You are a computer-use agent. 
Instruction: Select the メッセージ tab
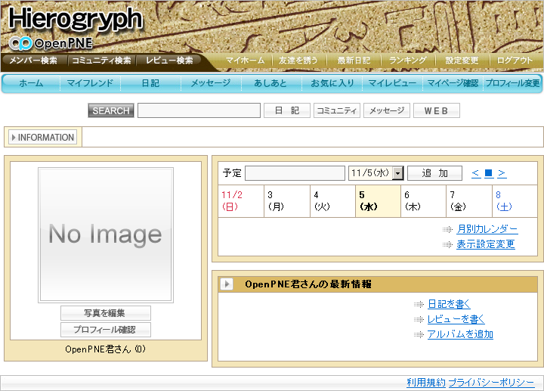click(211, 83)
